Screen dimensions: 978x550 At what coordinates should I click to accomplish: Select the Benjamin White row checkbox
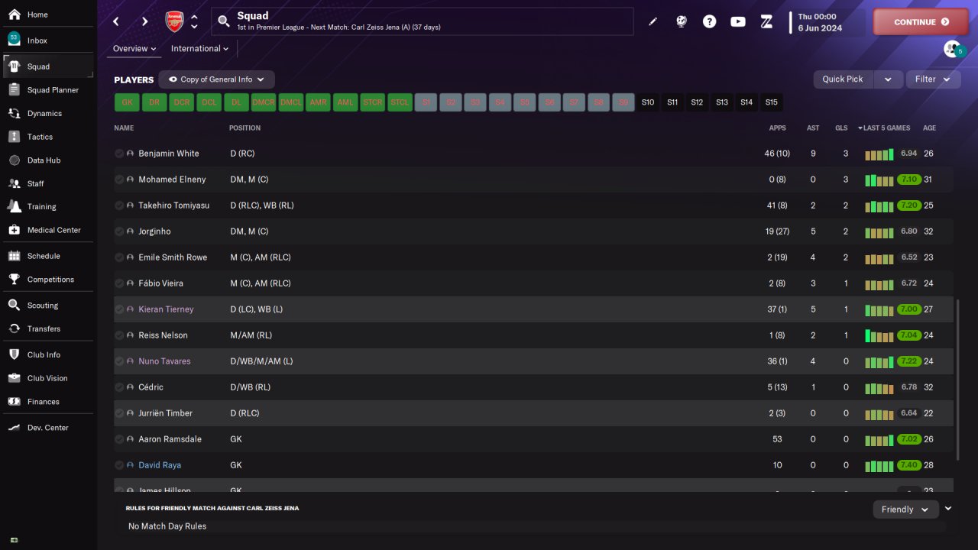pos(119,154)
